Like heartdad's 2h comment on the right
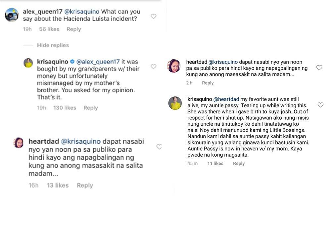Viewport: 331px width, 248px height. (x=319, y=68)
